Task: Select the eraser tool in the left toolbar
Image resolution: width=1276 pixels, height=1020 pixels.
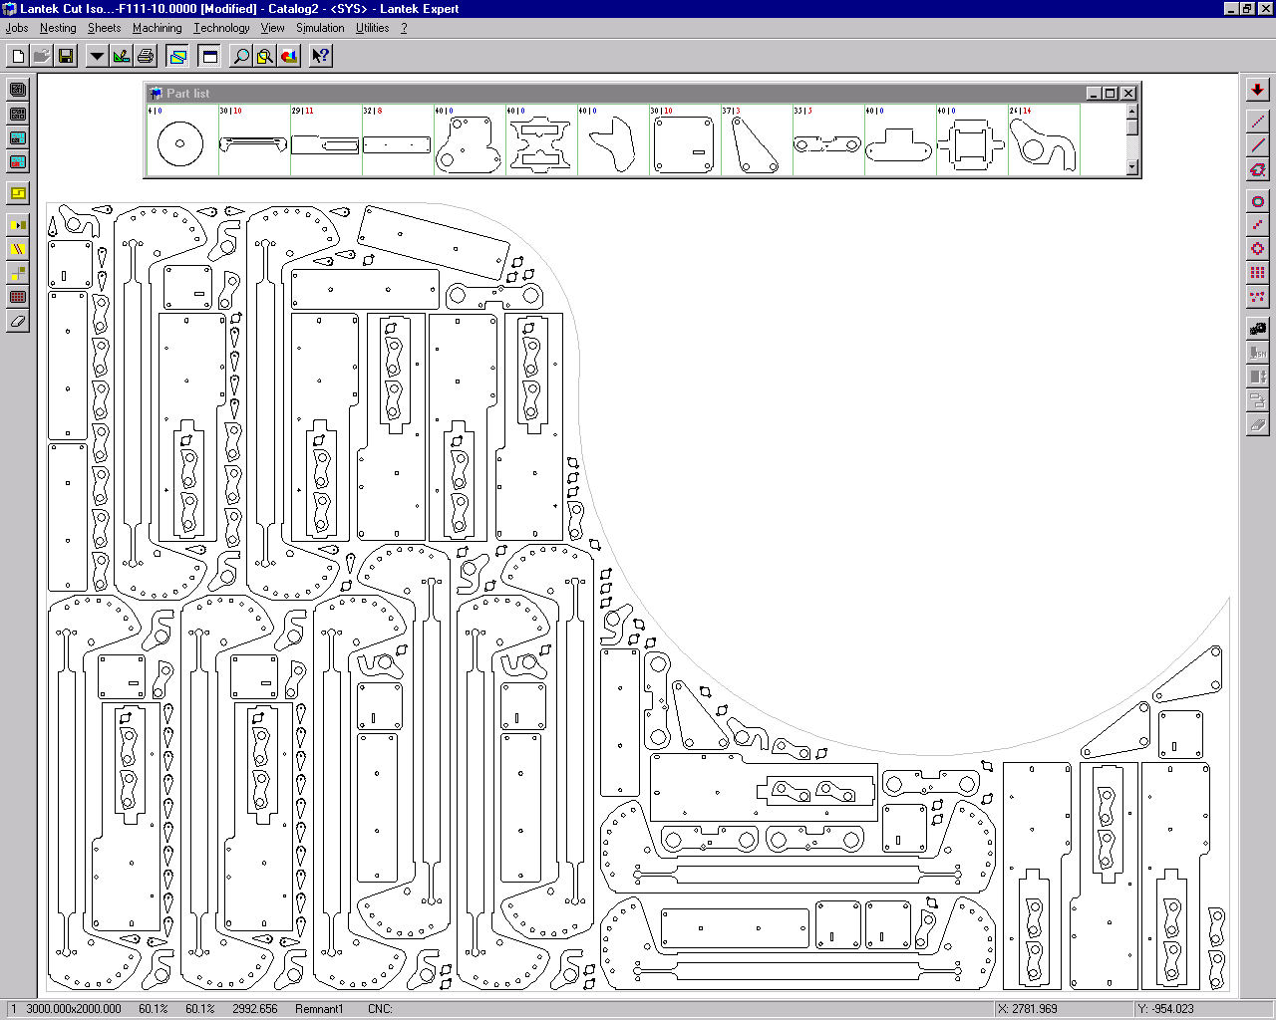Action: click(x=17, y=321)
